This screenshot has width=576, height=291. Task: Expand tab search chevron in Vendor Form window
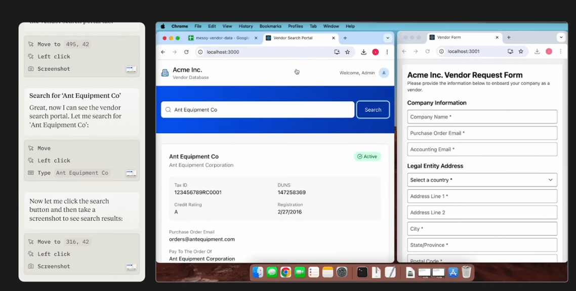click(x=561, y=37)
